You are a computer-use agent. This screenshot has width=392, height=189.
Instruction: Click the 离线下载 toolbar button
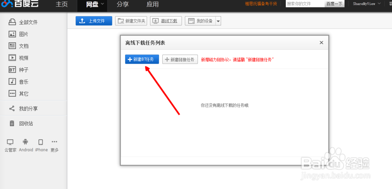[x=166, y=21]
